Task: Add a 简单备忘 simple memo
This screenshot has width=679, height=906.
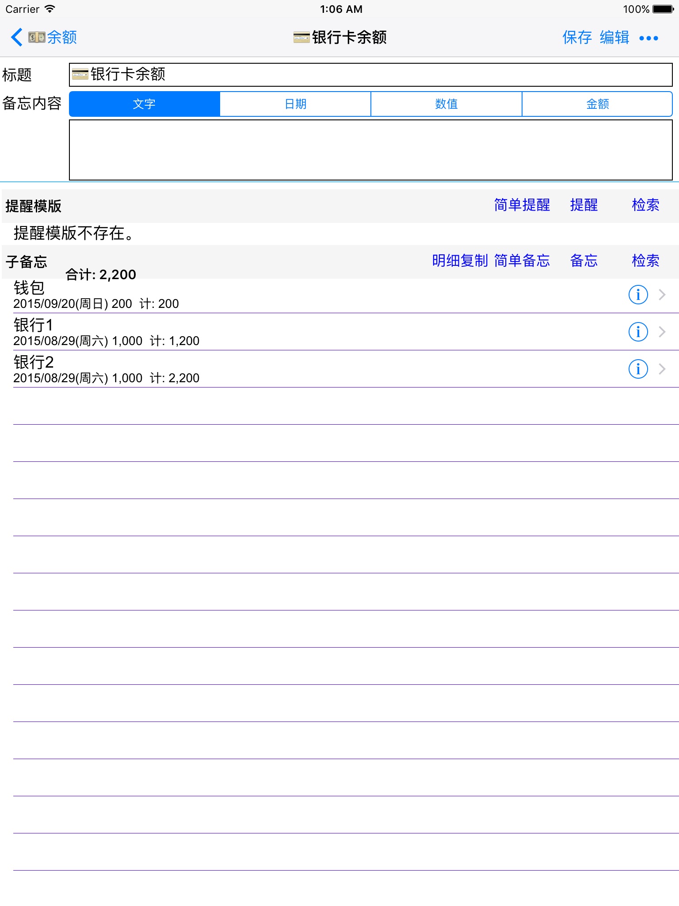Action: [522, 261]
